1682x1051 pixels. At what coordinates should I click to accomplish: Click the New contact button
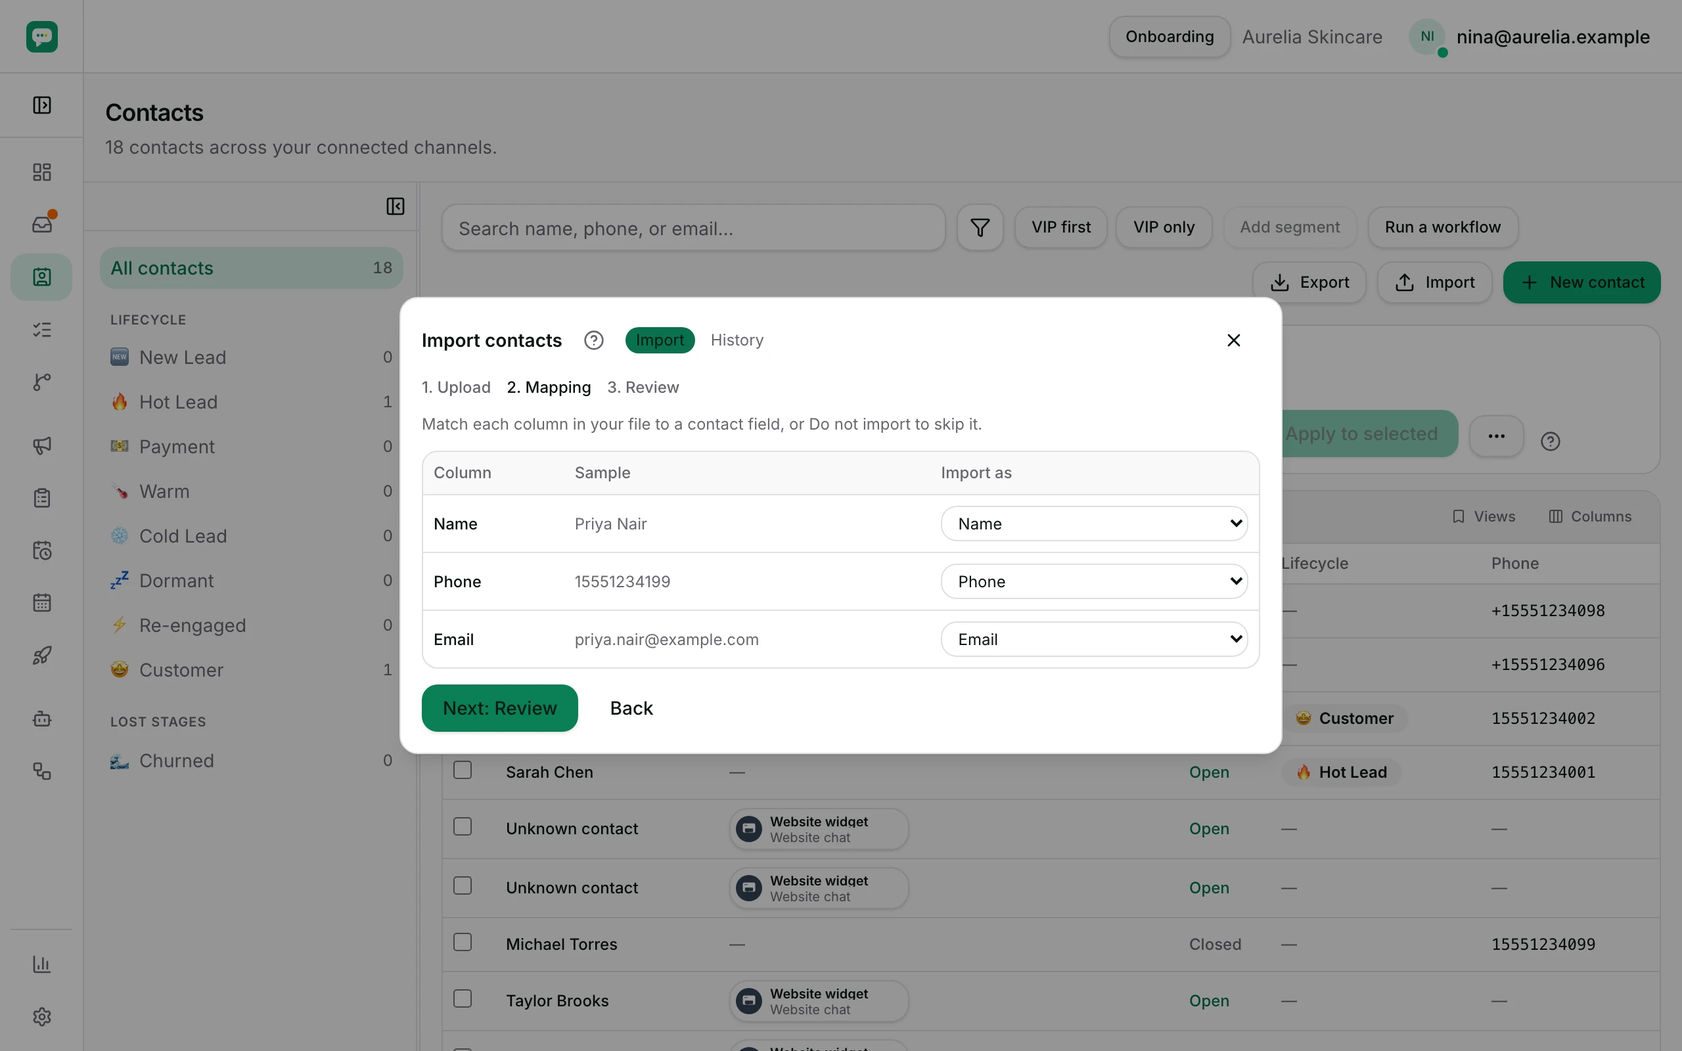[1582, 282]
